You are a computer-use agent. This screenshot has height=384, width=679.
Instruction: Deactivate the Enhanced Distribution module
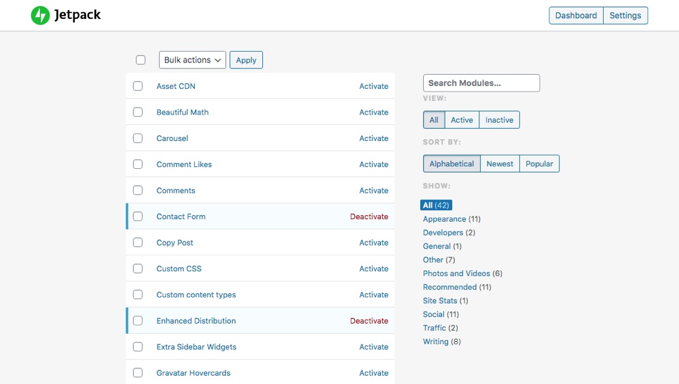click(369, 320)
